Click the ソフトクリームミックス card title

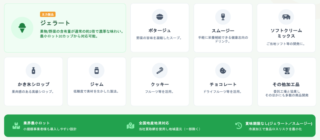click(286, 33)
